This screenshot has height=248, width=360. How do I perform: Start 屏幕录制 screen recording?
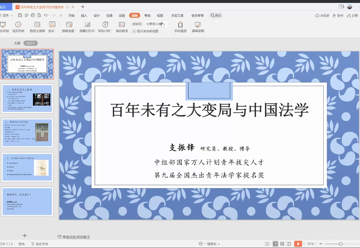(198, 25)
